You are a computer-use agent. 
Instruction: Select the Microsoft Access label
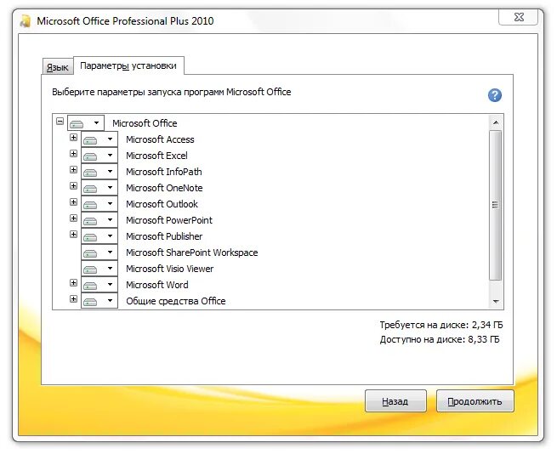[160, 139]
